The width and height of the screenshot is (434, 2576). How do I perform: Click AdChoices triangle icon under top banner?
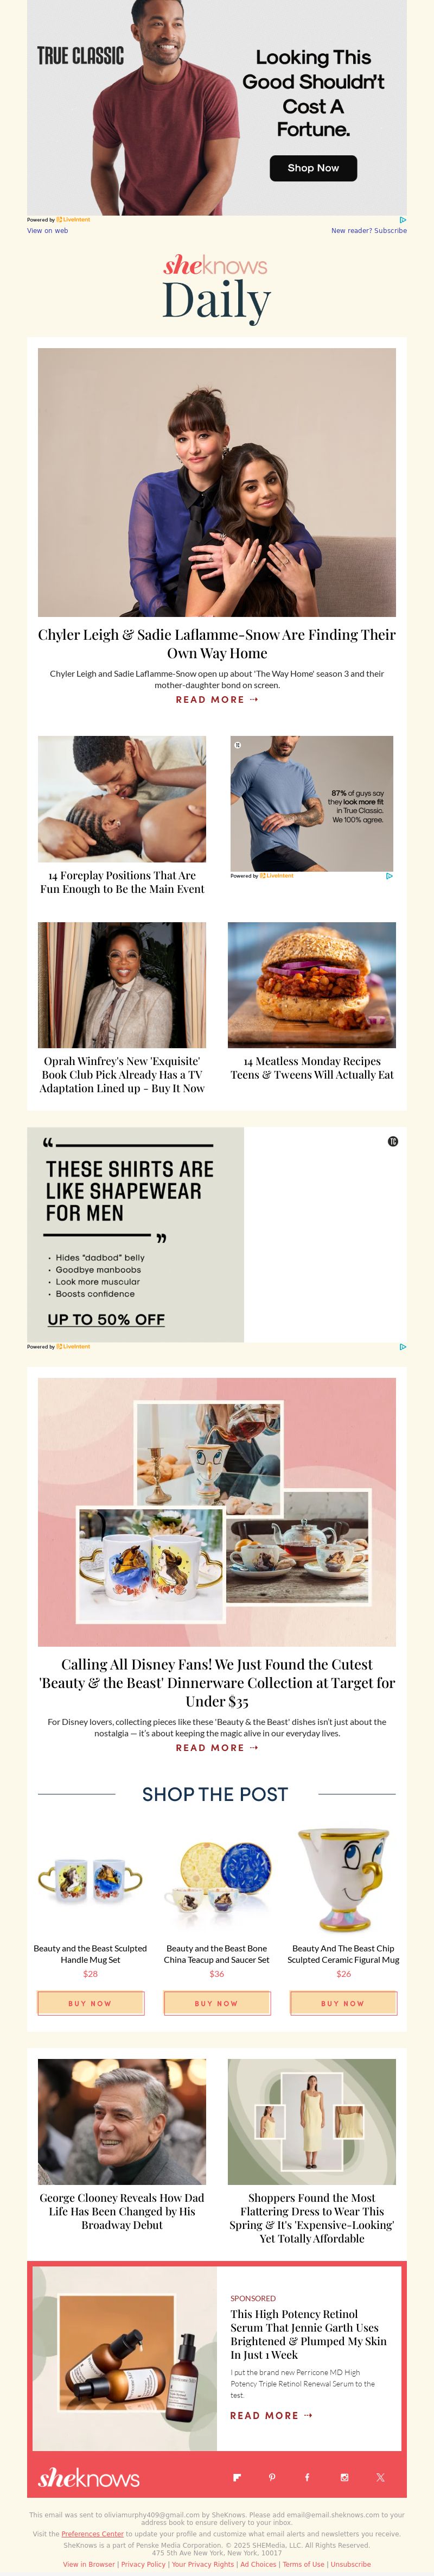coord(402,219)
